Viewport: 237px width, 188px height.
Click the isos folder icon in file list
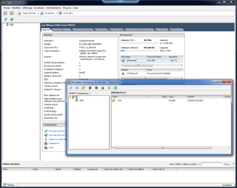114,101
